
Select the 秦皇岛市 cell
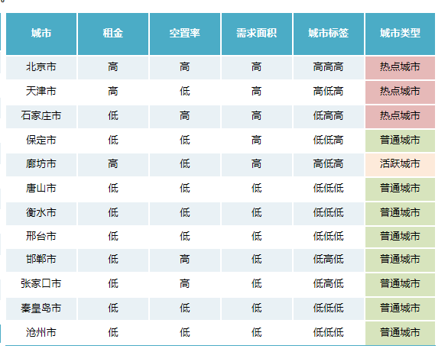tap(41, 308)
